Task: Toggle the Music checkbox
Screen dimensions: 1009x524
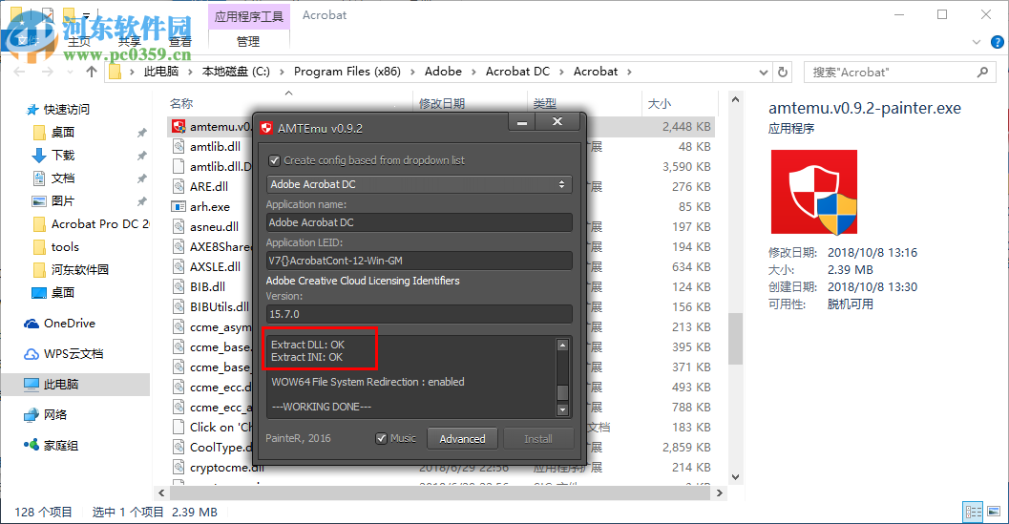Action: (382, 438)
